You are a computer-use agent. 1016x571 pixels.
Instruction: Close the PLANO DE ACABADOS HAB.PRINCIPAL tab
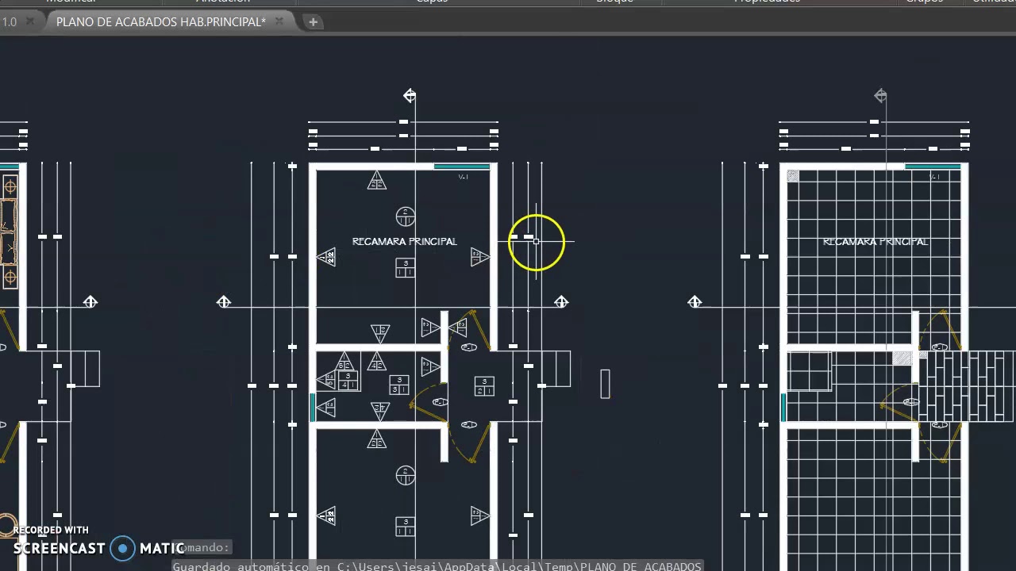(x=279, y=21)
